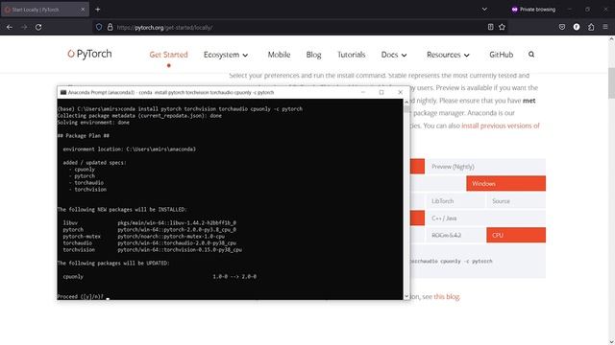Maximize the Anaconda Prompt window
Image resolution: width=615 pixels, height=345 pixels.
[381, 92]
